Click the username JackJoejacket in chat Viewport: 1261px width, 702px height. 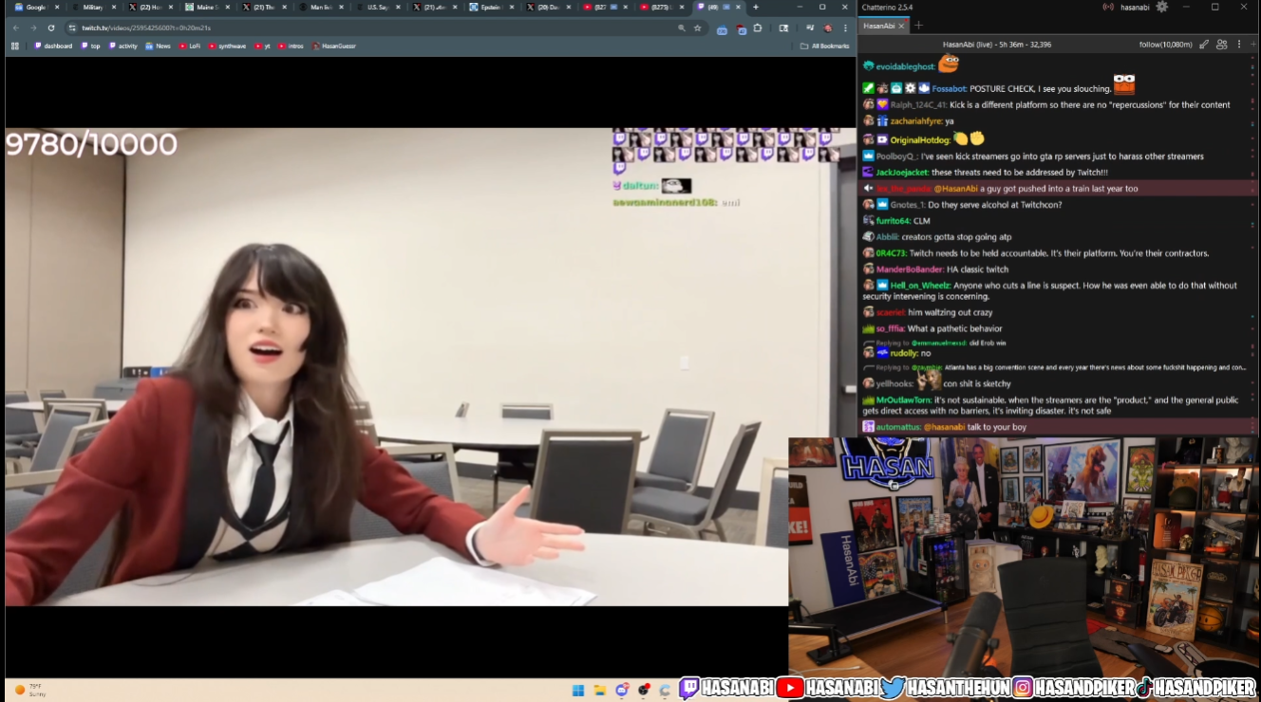coord(901,173)
